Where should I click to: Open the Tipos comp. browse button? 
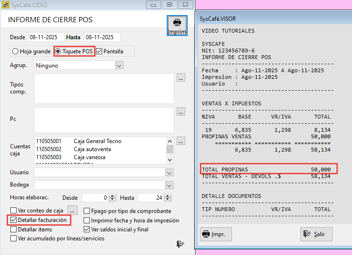[181, 77]
